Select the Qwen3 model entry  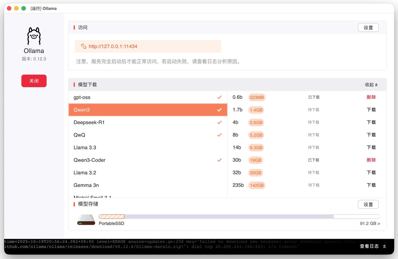148,110
